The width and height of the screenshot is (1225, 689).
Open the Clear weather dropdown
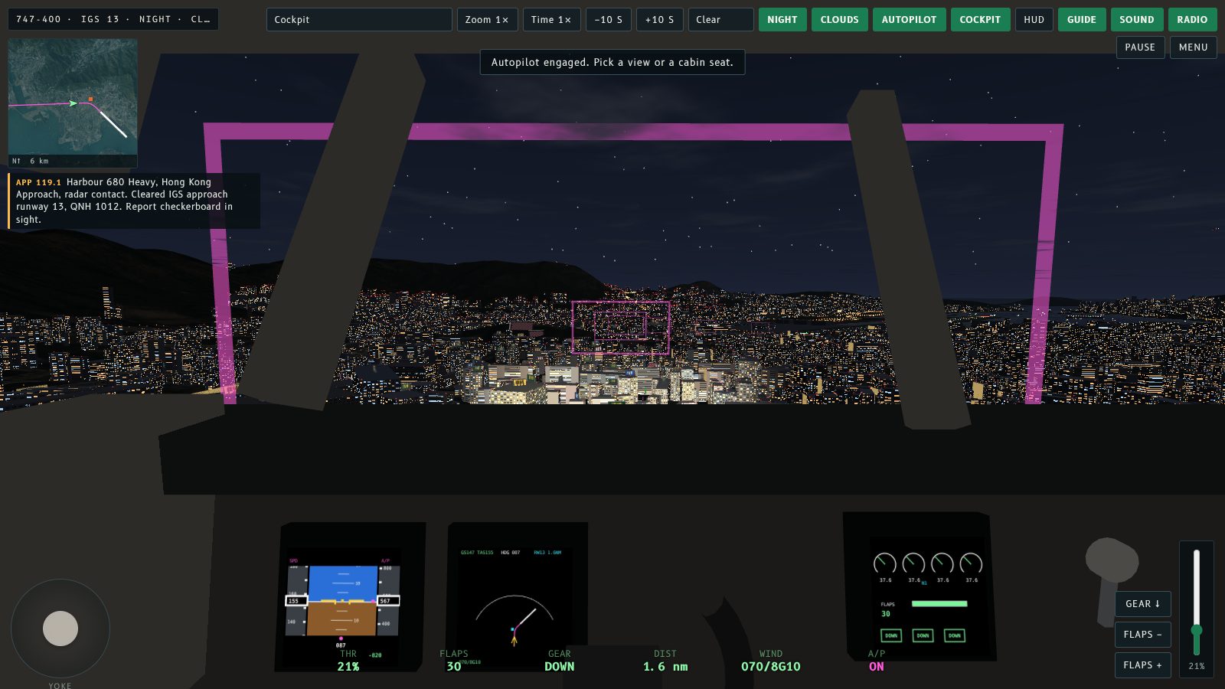pyautogui.click(x=720, y=19)
